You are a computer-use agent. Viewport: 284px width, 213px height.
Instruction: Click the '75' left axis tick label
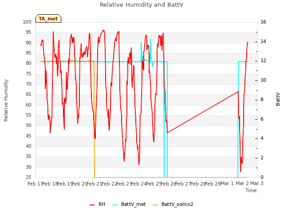(x=28, y=74)
